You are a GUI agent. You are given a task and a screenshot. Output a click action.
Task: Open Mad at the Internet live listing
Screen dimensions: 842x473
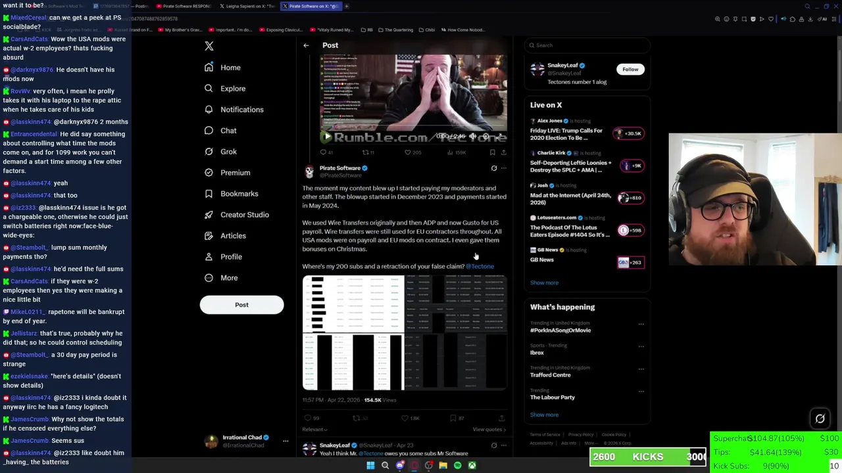click(587, 194)
